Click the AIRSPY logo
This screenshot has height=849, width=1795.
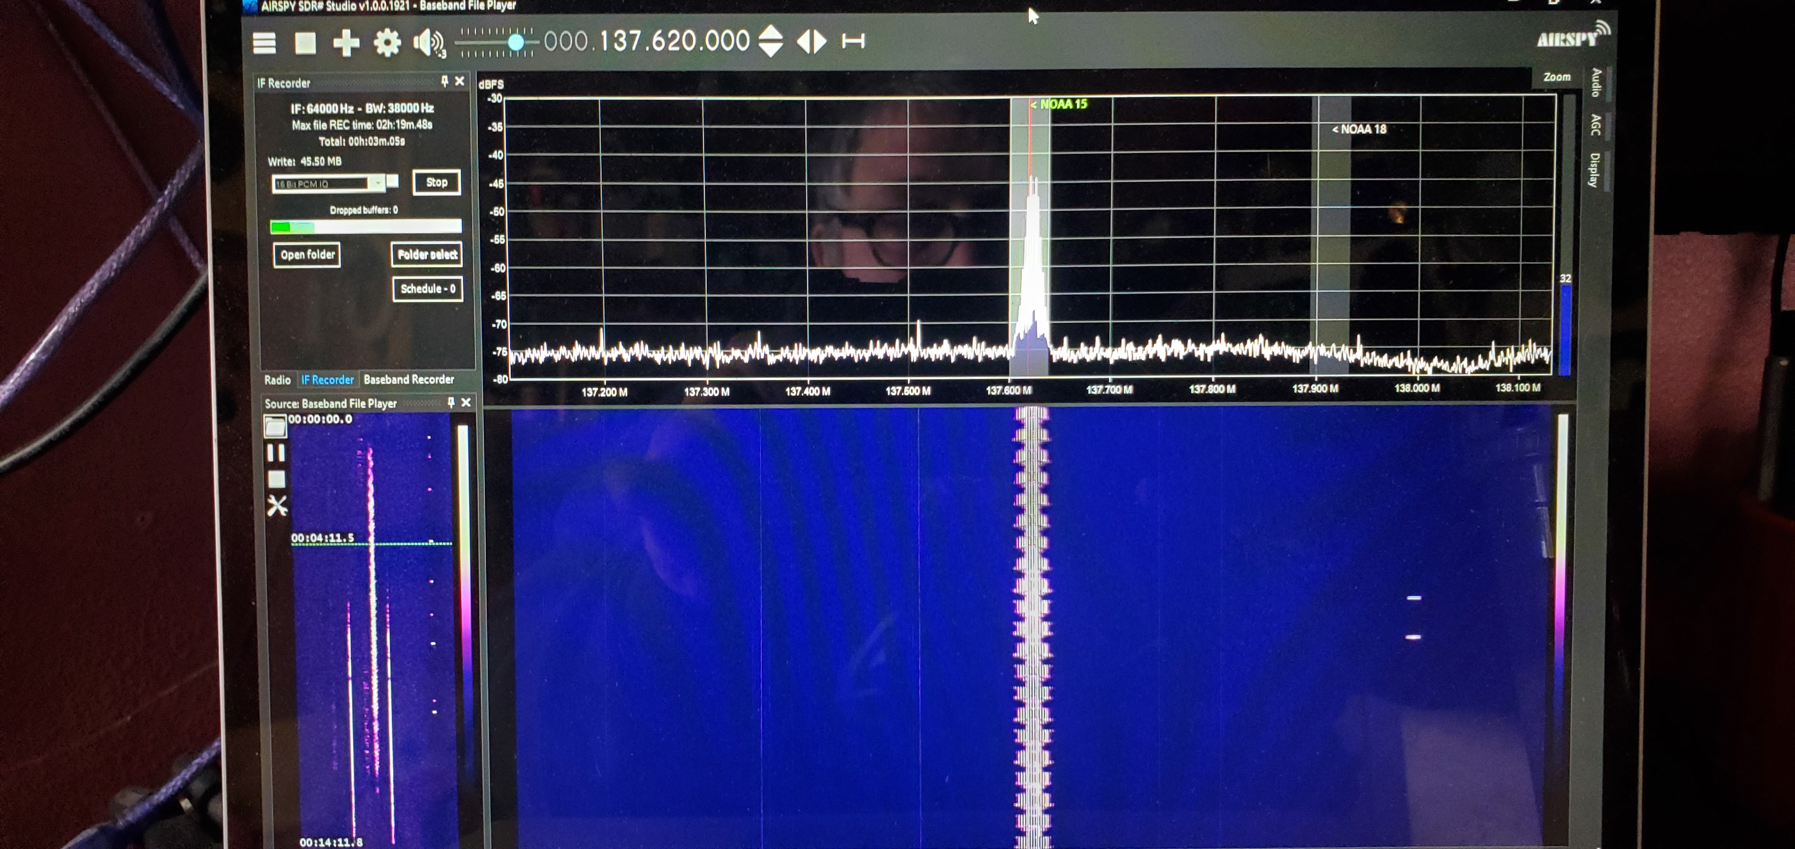(1573, 35)
